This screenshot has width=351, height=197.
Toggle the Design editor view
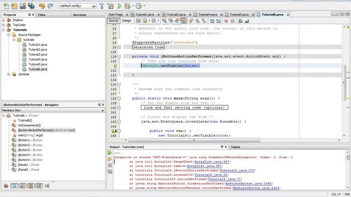[127, 21]
